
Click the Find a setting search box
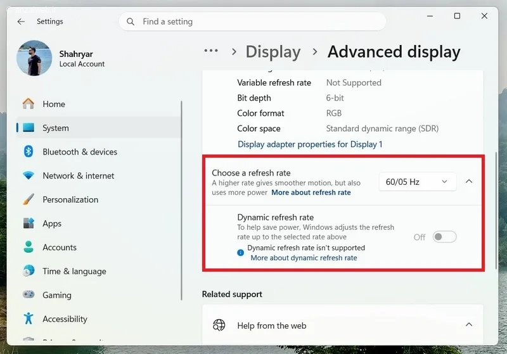(252, 22)
